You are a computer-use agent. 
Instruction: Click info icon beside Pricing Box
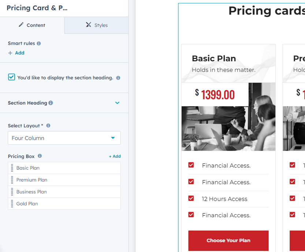click(40, 156)
